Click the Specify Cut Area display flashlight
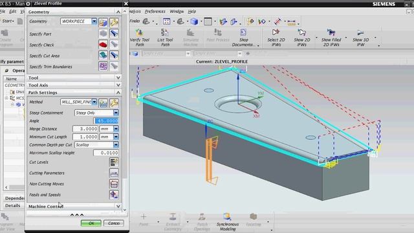414x233 pixels. click(x=114, y=55)
